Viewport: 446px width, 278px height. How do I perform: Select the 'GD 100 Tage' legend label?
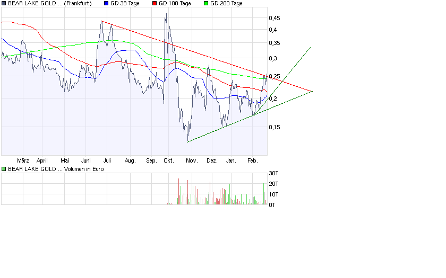175,3
